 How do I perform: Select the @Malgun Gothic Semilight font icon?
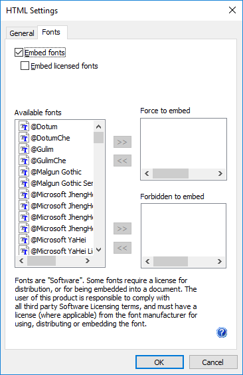pyautogui.click(x=24, y=183)
